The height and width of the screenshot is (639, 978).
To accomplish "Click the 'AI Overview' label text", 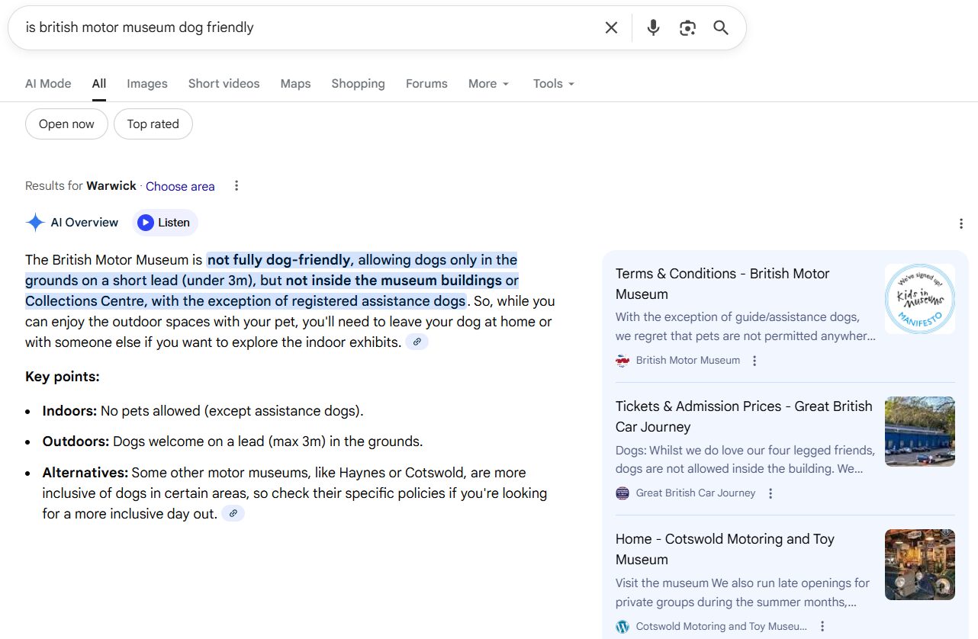I will [x=85, y=223].
